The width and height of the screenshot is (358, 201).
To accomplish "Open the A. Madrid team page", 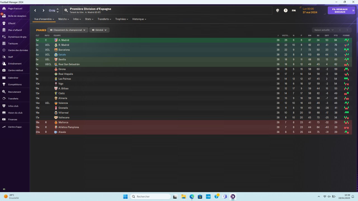I will click(64, 40).
